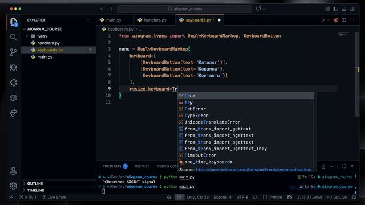This screenshot has height=205, width=365.
Task: Expand the OUTLINE section
Action: [x=35, y=183]
